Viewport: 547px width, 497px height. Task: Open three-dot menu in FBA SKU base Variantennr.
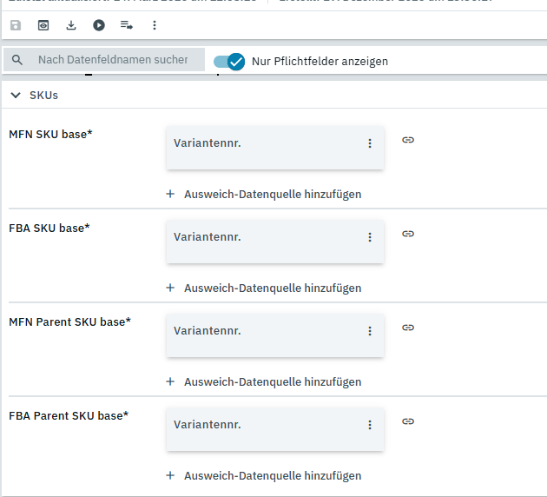pyautogui.click(x=369, y=237)
